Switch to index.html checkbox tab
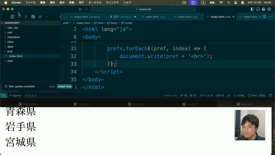This screenshot has height=155, width=275. (x=87, y=17)
